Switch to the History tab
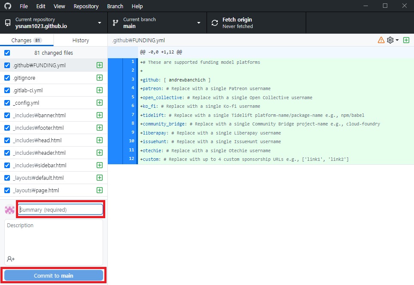This screenshot has width=414, height=285. [81, 40]
